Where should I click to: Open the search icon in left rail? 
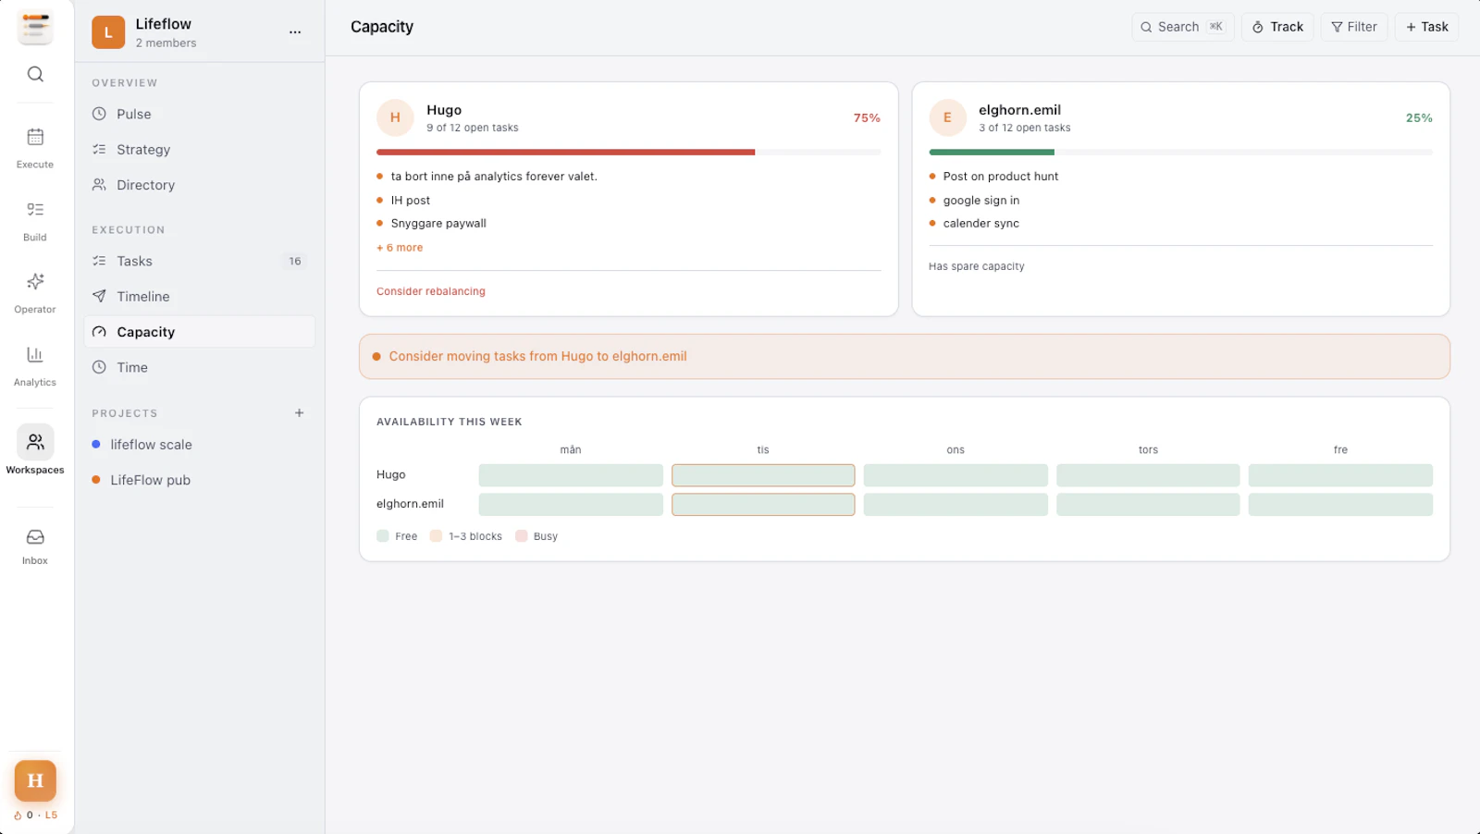[x=35, y=74]
